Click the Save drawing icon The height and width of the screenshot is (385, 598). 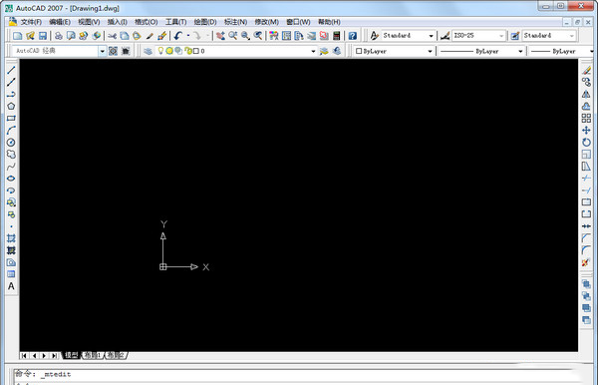43,36
